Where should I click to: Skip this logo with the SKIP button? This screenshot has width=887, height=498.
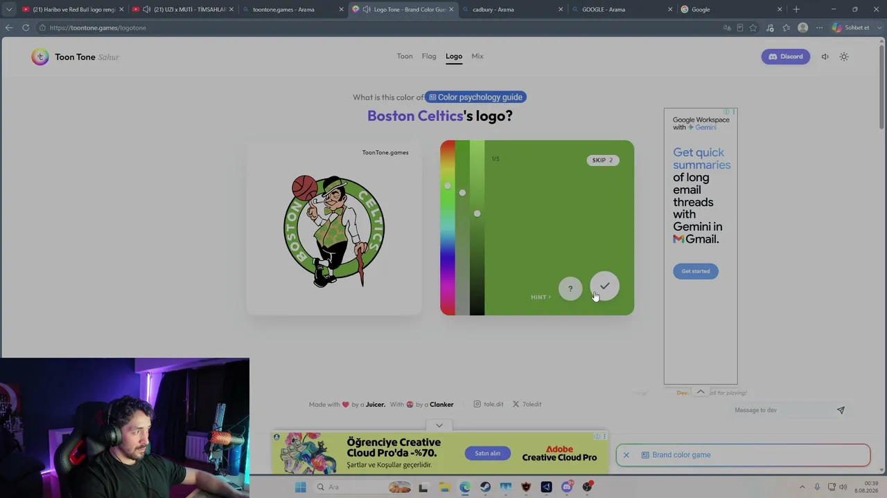pyautogui.click(x=602, y=160)
